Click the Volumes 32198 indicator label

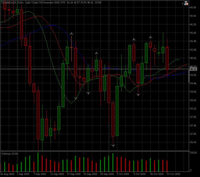click(10, 154)
